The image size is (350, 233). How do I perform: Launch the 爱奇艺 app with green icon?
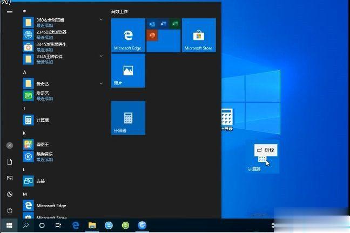tap(63, 96)
